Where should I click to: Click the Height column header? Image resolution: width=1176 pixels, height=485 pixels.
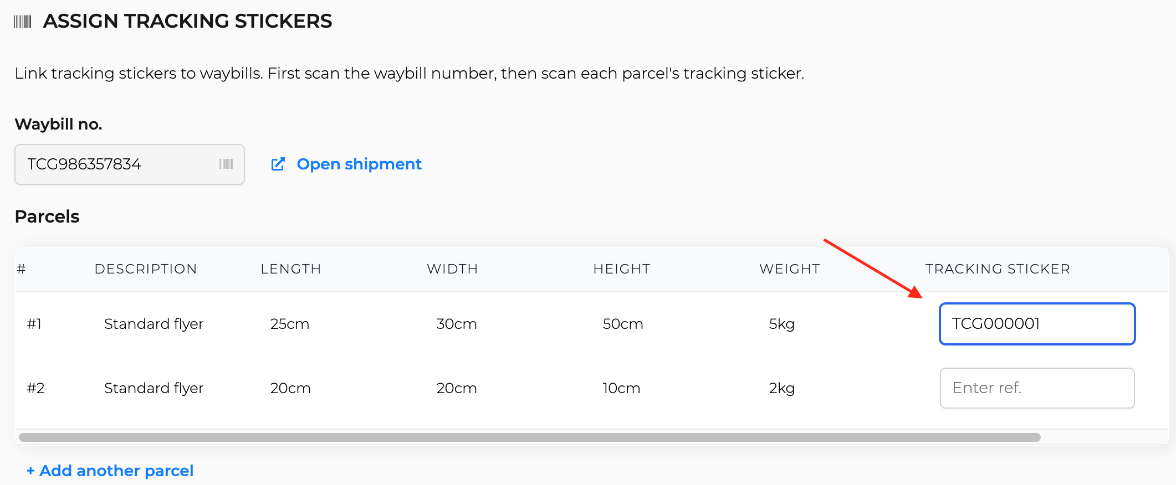coord(622,269)
